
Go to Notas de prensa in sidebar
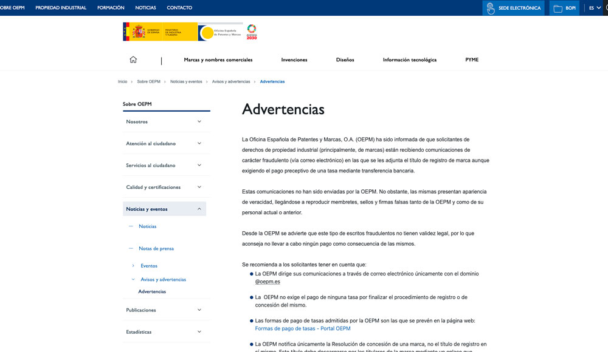click(x=156, y=248)
